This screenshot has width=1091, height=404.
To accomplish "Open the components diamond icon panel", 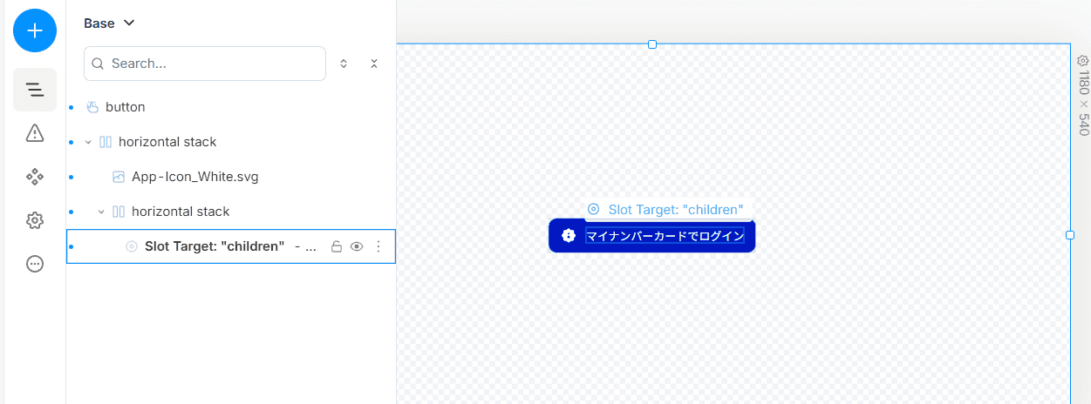I will tap(35, 177).
